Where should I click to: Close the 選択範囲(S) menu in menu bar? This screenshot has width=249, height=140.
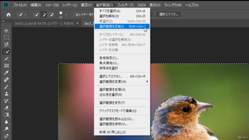click(105, 5)
